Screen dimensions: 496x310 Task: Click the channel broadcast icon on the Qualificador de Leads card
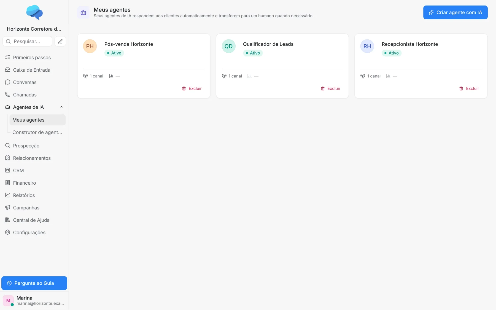(224, 76)
